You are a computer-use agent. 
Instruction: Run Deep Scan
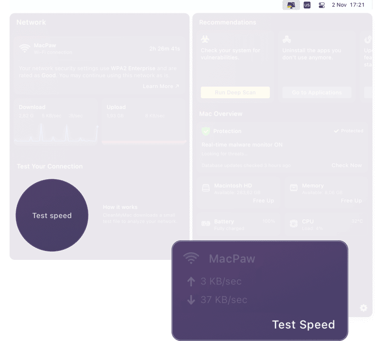[235, 93]
